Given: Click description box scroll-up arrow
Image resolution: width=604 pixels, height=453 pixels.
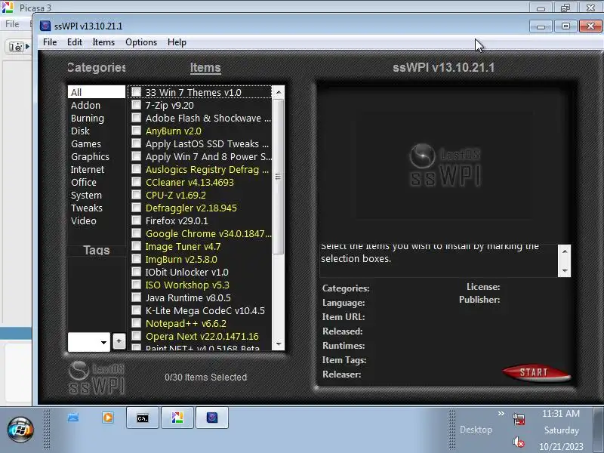Looking at the screenshot, I should 564,251.
